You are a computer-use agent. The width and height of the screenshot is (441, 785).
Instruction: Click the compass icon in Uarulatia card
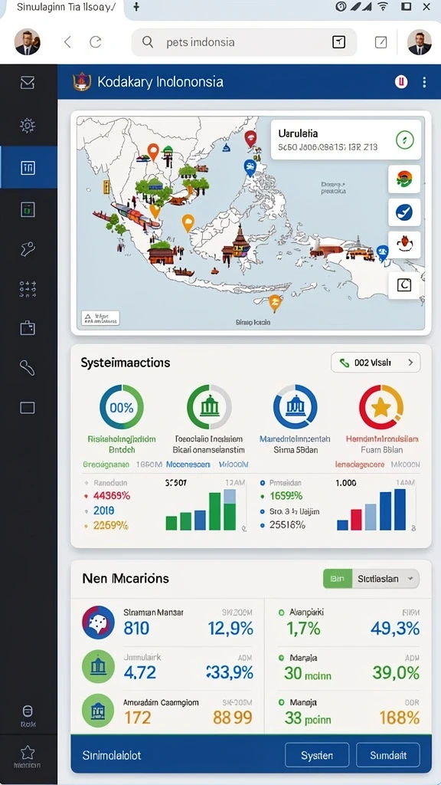[x=404, y=140]
